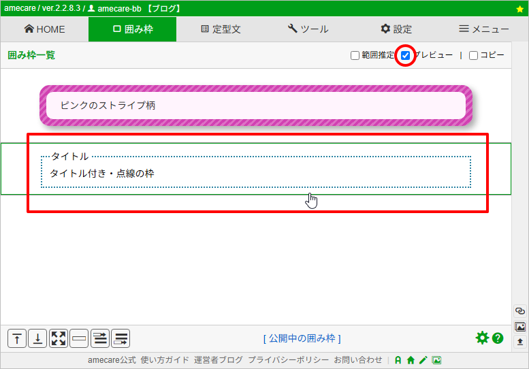Open the 公開中の囲み枠 link

pyautogui.click(x=302, y=338)
